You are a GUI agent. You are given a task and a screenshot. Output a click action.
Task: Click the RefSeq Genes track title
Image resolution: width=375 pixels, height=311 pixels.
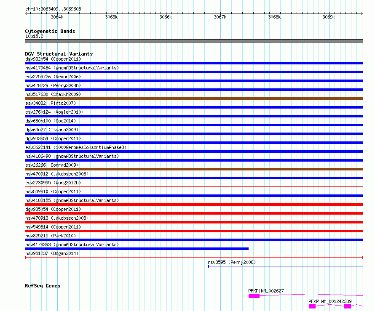[x=43, y=286]
